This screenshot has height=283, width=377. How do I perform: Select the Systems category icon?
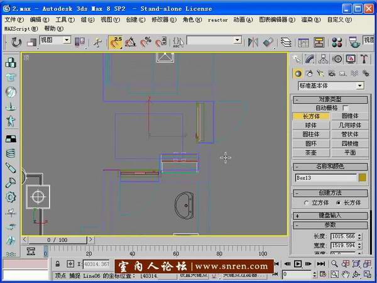[x=366, y=74]
